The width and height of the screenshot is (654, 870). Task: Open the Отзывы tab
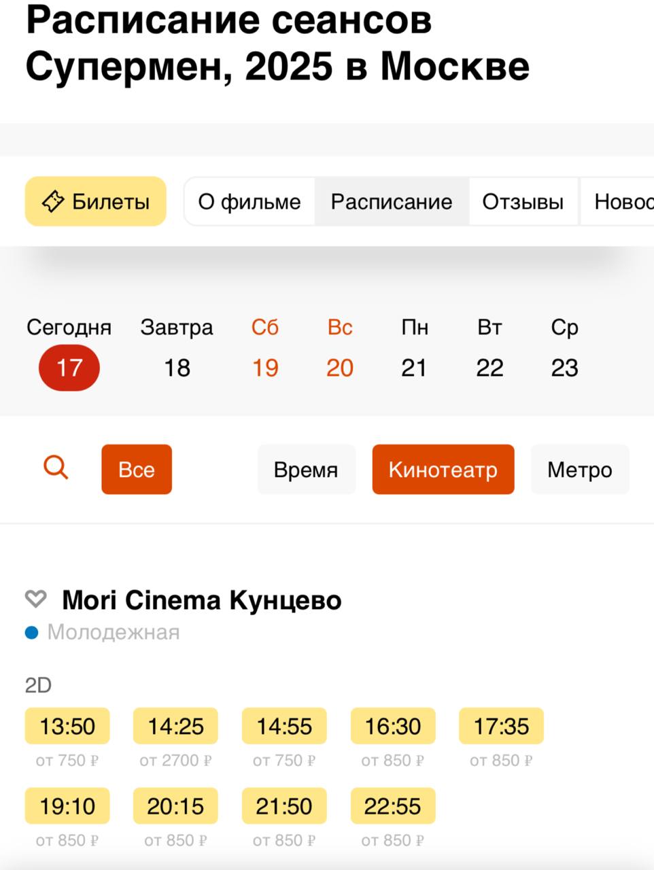click(x=523, y=202)
